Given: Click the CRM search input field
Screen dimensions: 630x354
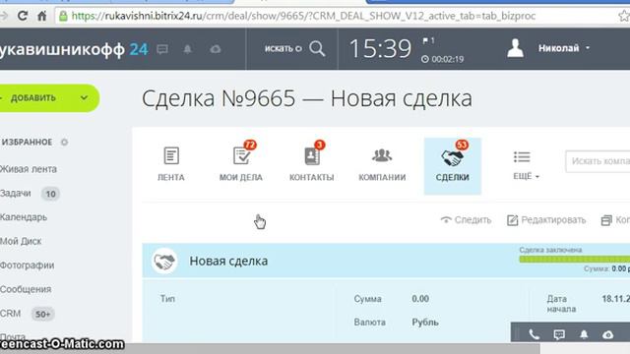Looking at the screenshot, I should [x=598, y=161].
